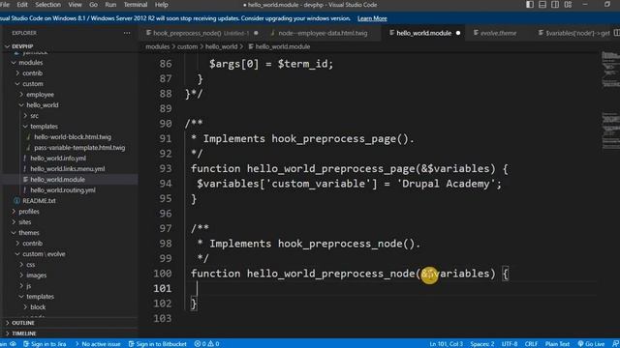Click the split editor icon at tab bar end

[616, 33]
